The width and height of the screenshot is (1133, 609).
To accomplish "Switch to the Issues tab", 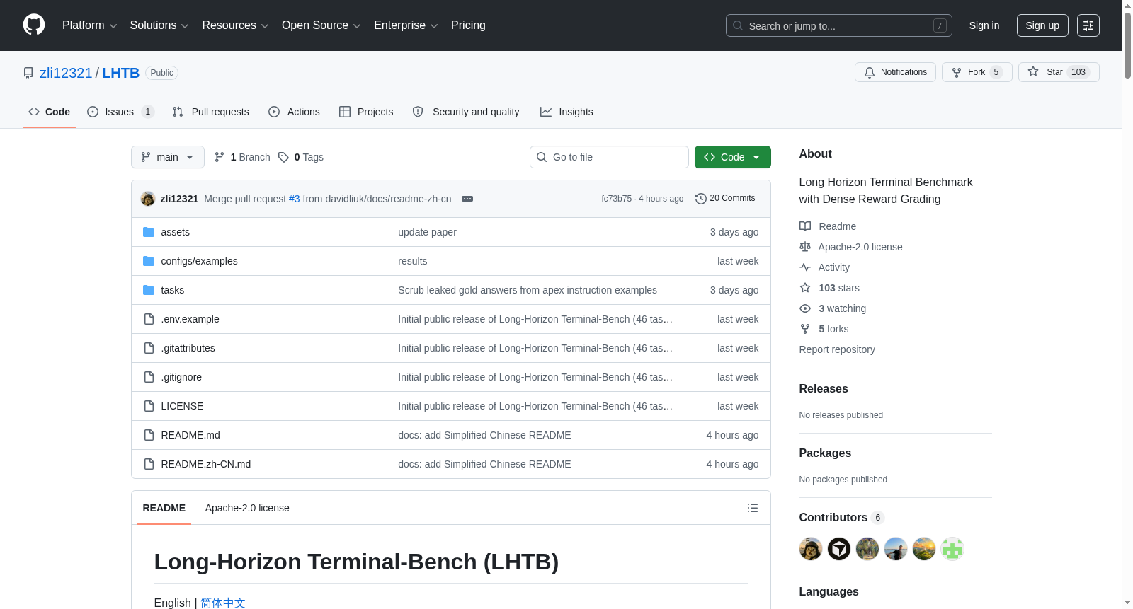I will tap(120, 112).
